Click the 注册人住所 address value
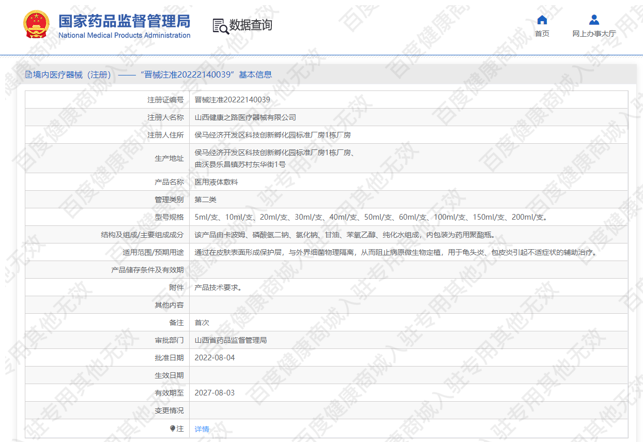643x442 pixels. pyautogui.click(x=272, y=135)
